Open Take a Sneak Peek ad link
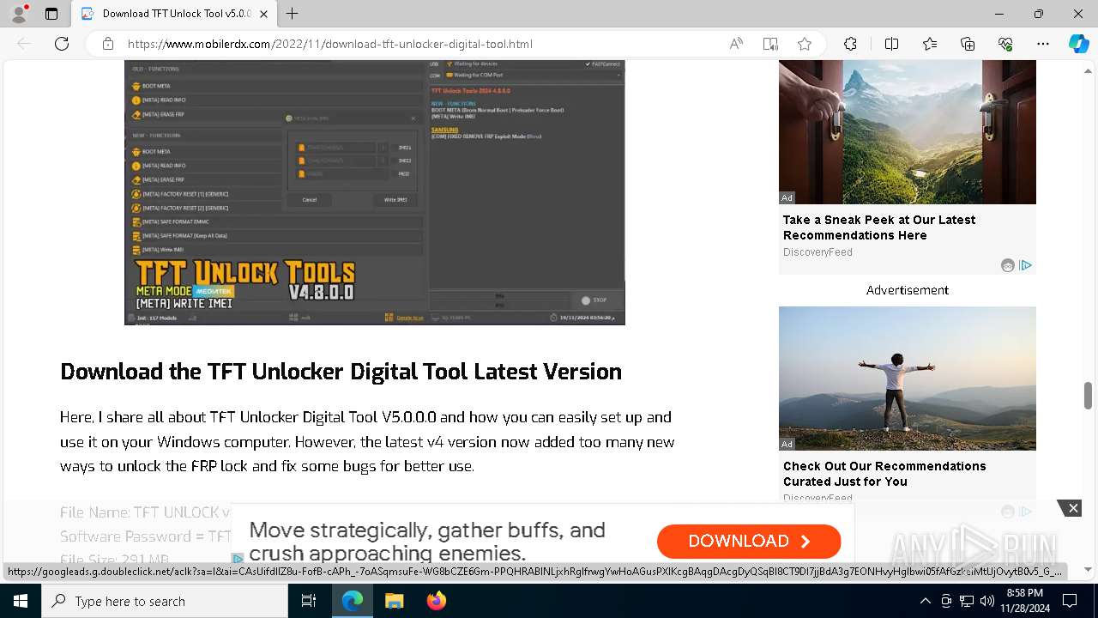Screen dimensions: 1098x618 click(x=879, y=227)
